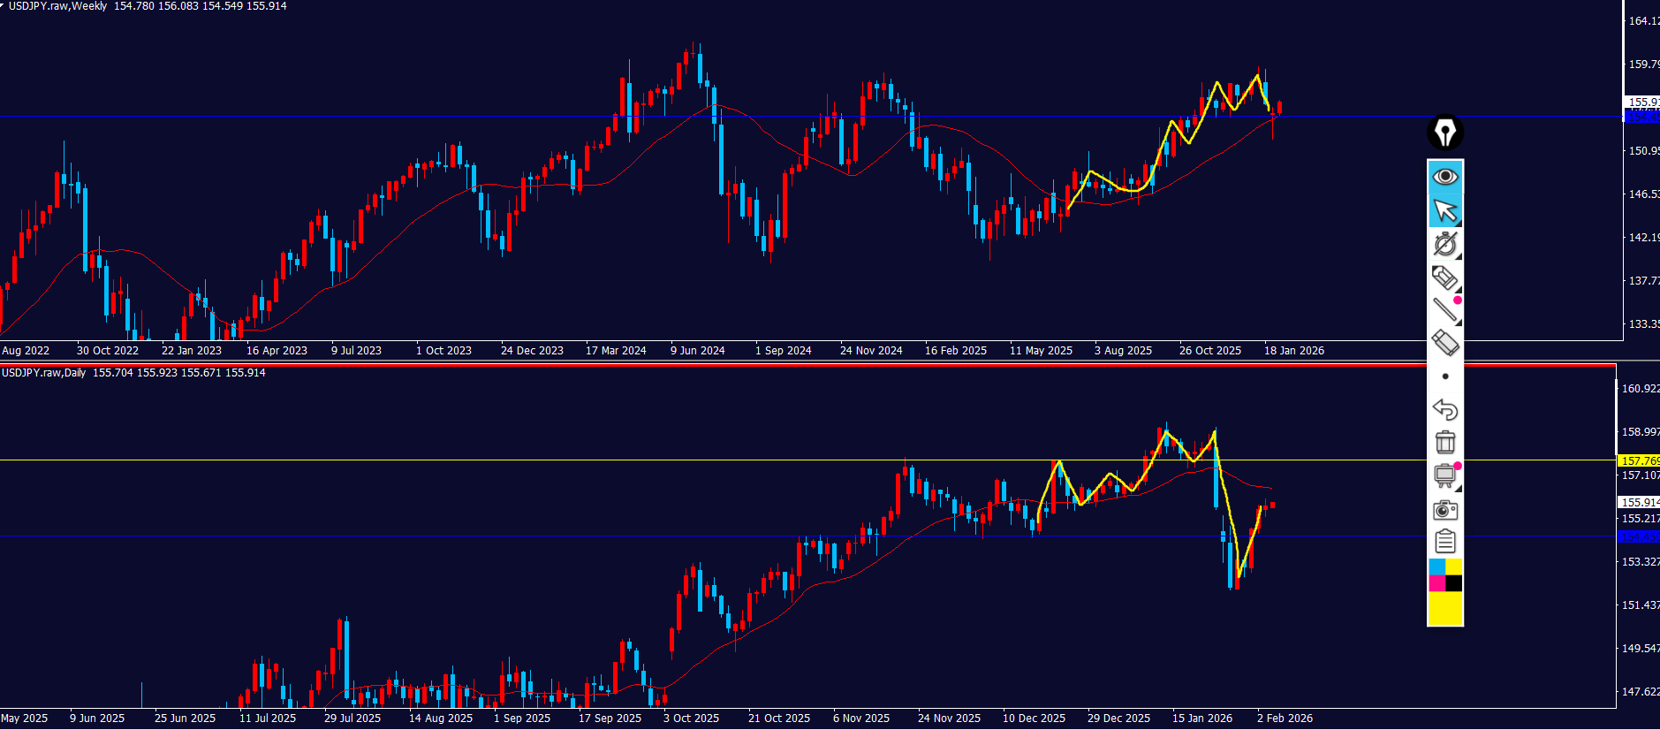Viewport: 1660px width, 730px height.
Task: Choose the small yellow palette swatch
Action: 1453,567
